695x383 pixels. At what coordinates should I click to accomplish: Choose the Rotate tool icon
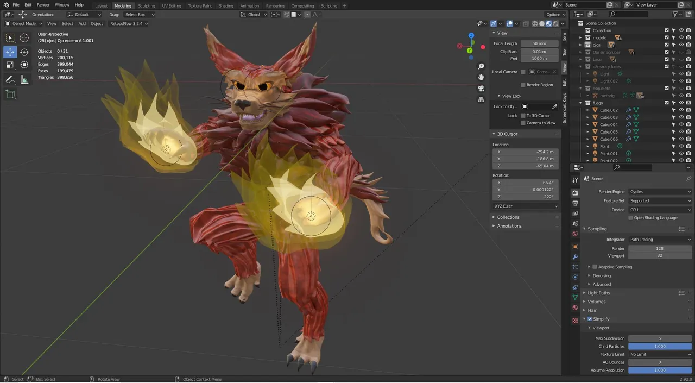[24, 52]
